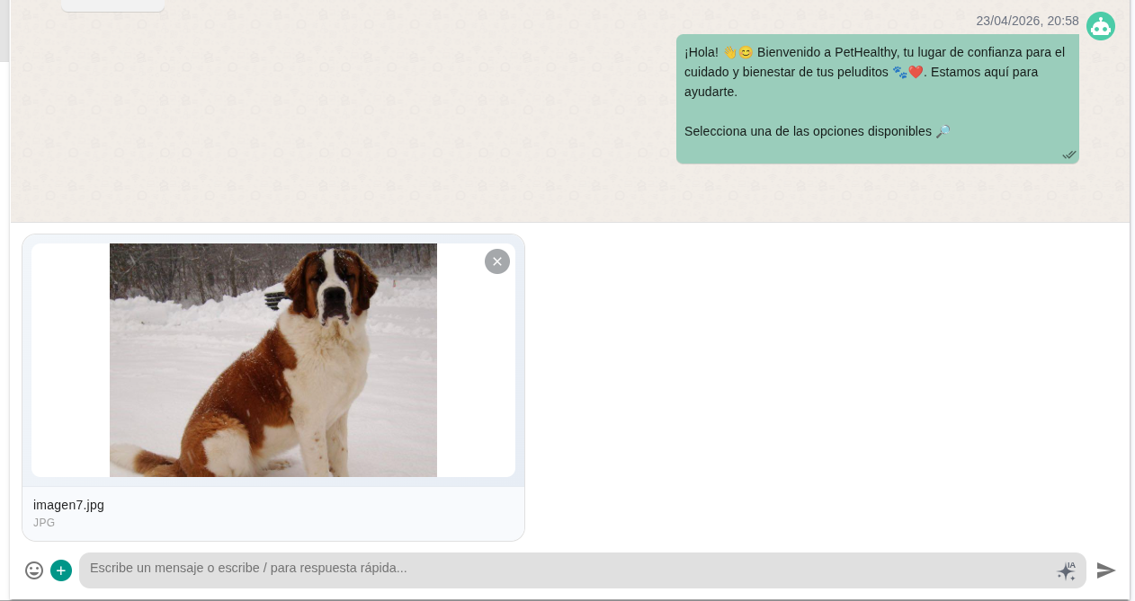1135x601 pixels.
Task: Remove the imagen7.jpg attachment with X
Action: click(497, 261)
